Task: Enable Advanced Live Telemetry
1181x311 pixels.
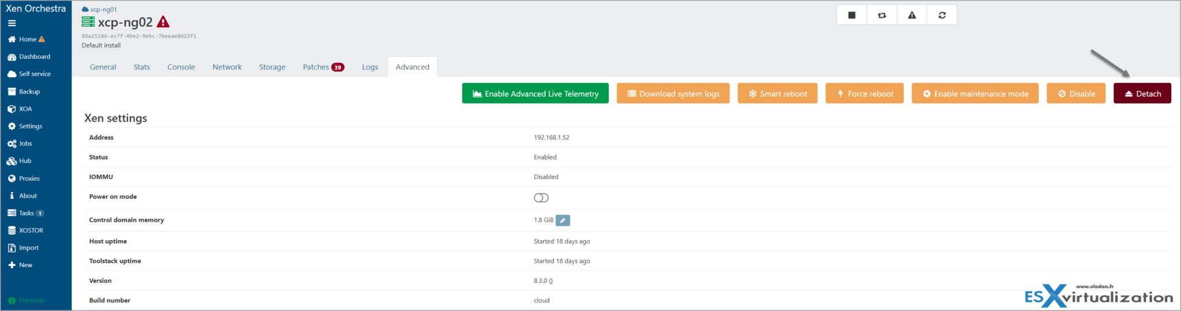Action: click(535, 94)
